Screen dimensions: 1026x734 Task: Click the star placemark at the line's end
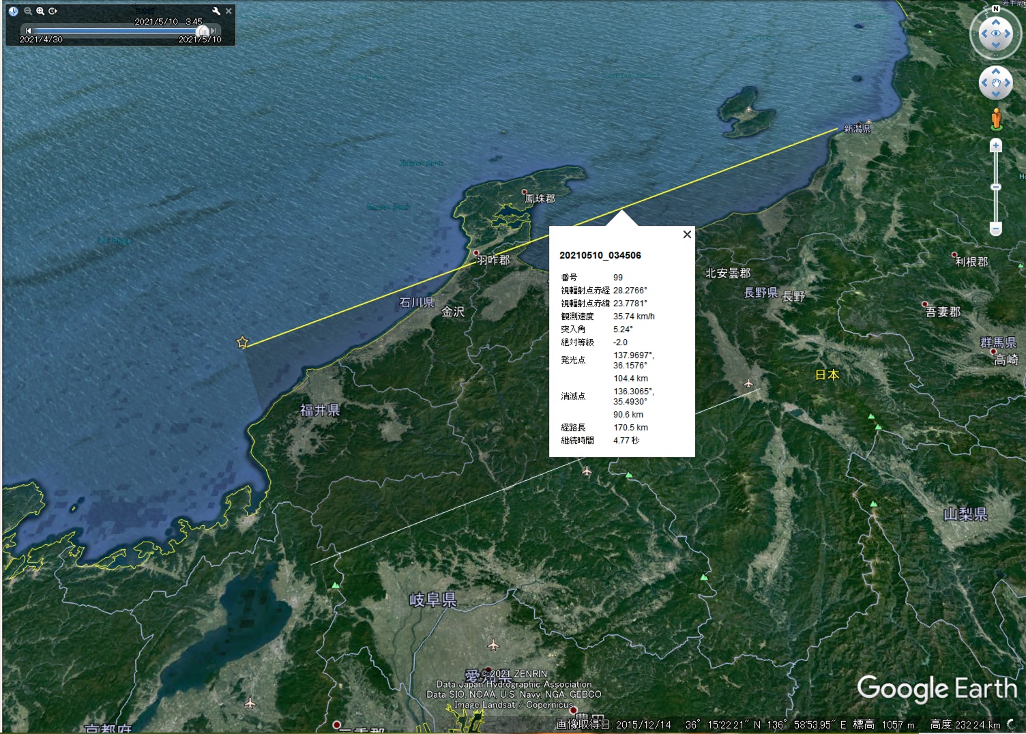[242, 342]
